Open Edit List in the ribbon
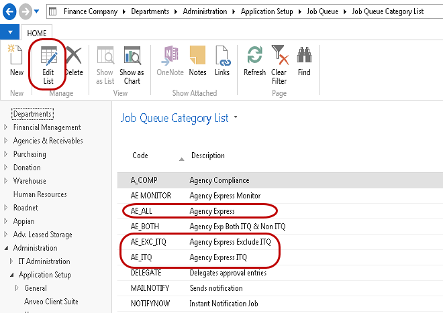443x313 pixels. [48, 61]
